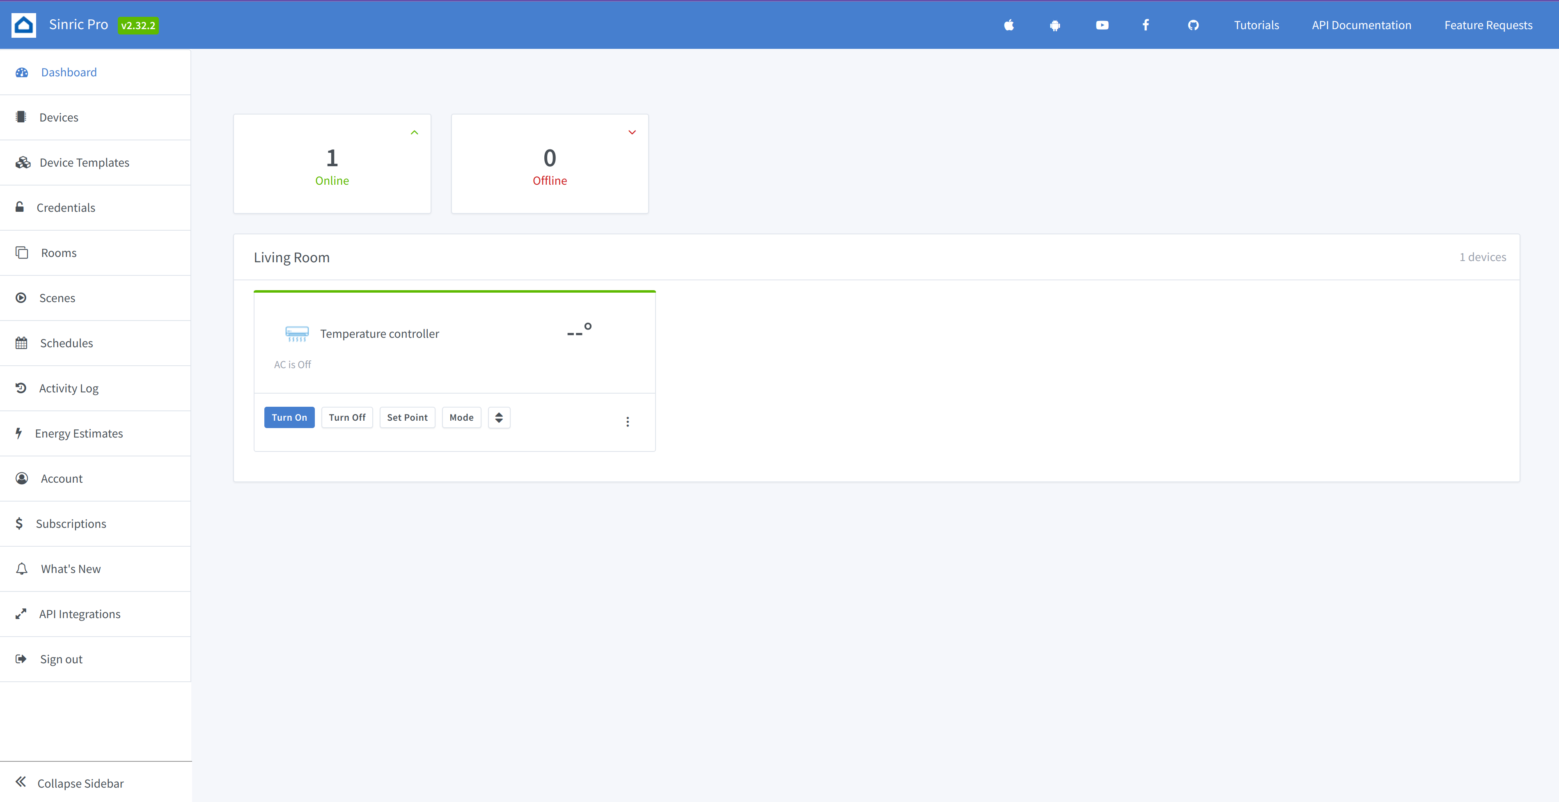Click the Account user-circle icon
The image size is (1559, 802).
22,478
